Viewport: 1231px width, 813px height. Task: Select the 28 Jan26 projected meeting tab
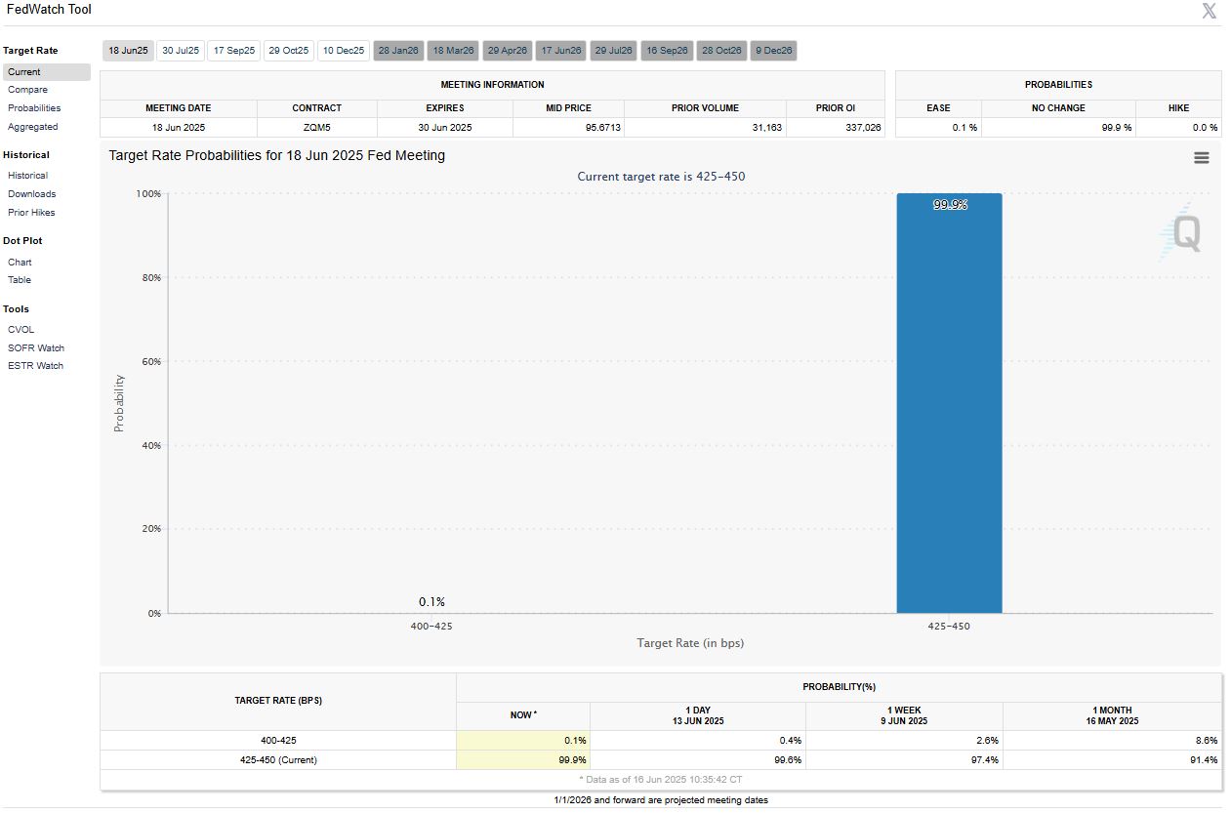tap(398, 51)
